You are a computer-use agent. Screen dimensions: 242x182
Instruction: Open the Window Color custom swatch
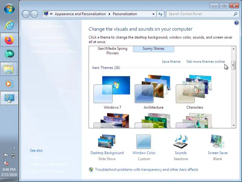pos(144,142)
